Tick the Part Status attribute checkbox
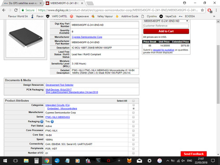The height and width of the screenshot is (165, 220). (133, 126)
